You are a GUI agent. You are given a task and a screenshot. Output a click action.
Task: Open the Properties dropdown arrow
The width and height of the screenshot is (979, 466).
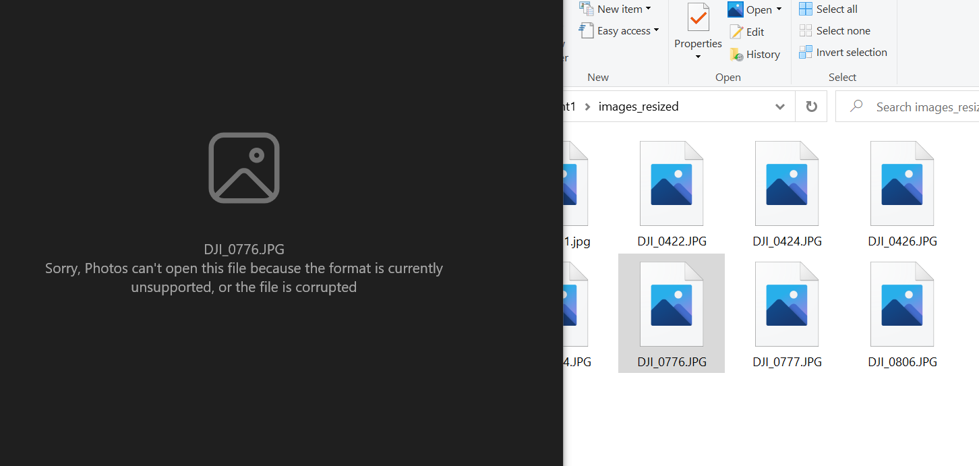coord(697,57)
